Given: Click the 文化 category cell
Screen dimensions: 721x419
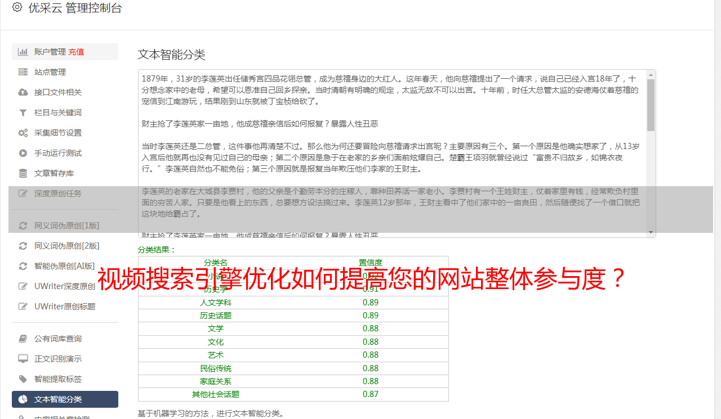Looking at the screenshot, I should click(216, 342).
